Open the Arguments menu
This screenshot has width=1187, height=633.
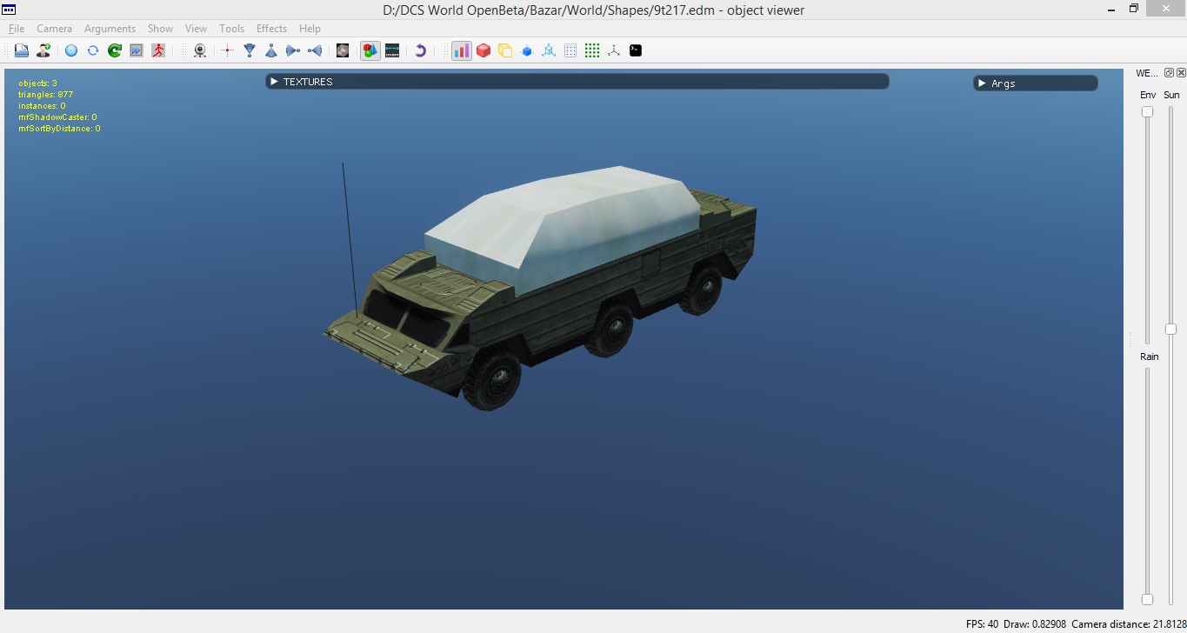110,29
